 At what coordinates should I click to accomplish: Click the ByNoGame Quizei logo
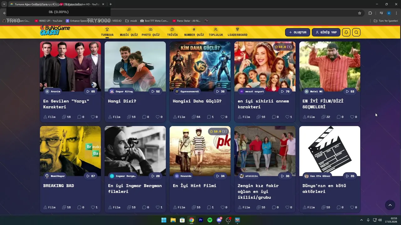[55, 30]
